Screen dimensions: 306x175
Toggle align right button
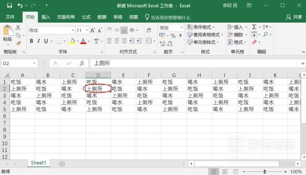(x=124, y=41)
